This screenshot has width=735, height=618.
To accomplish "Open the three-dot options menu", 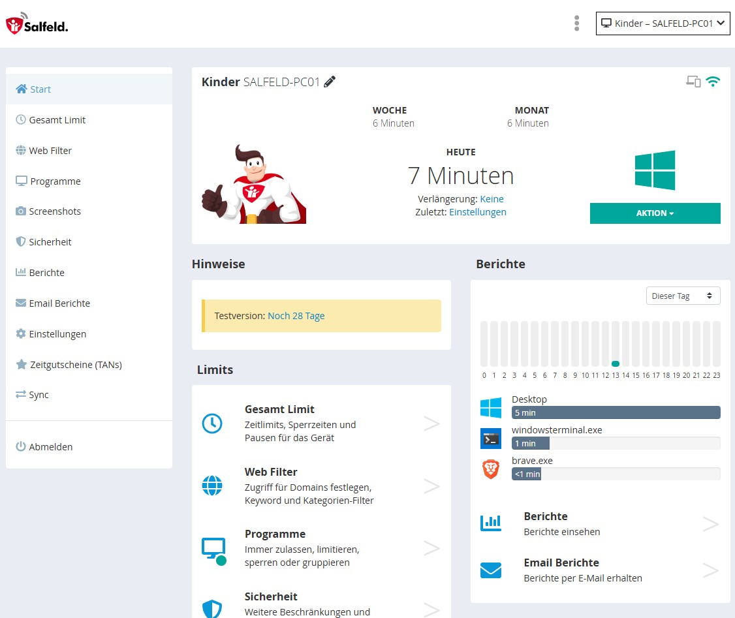I will pos(576,23).
